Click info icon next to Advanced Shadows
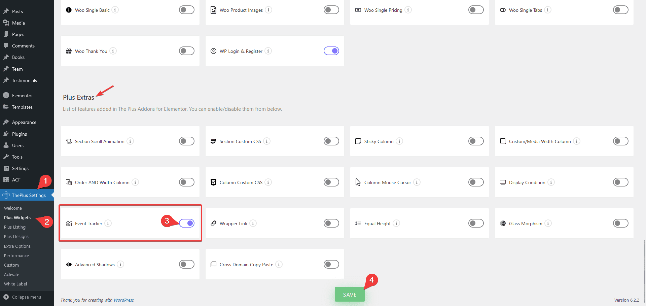This screenshot has width=646, height=306. coord(120,264)
